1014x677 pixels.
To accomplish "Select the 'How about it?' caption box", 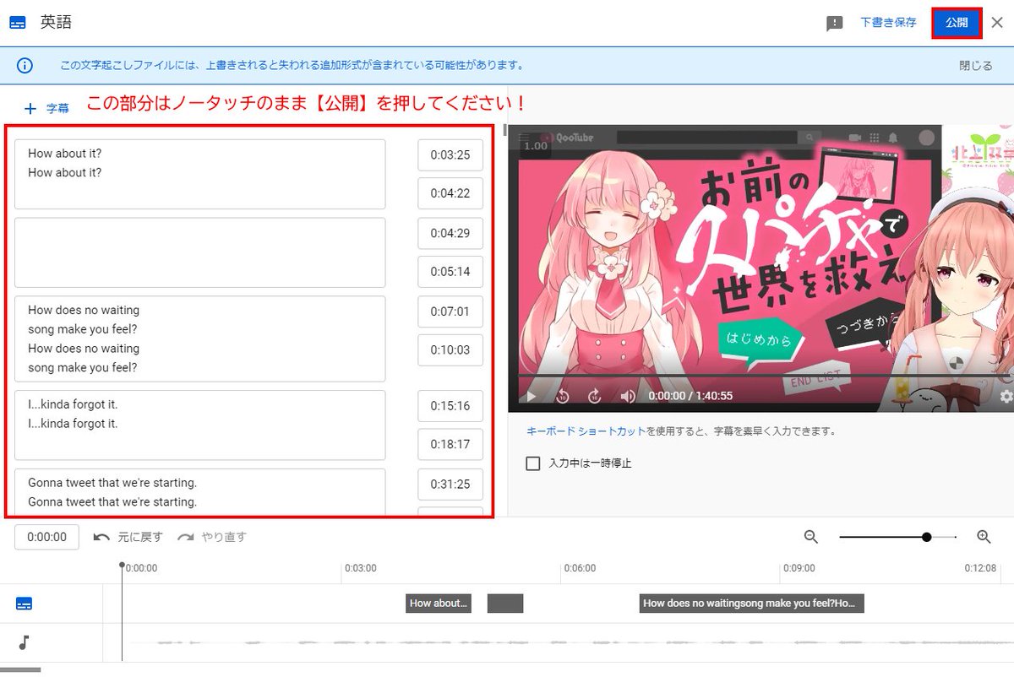I will (200, 174).
